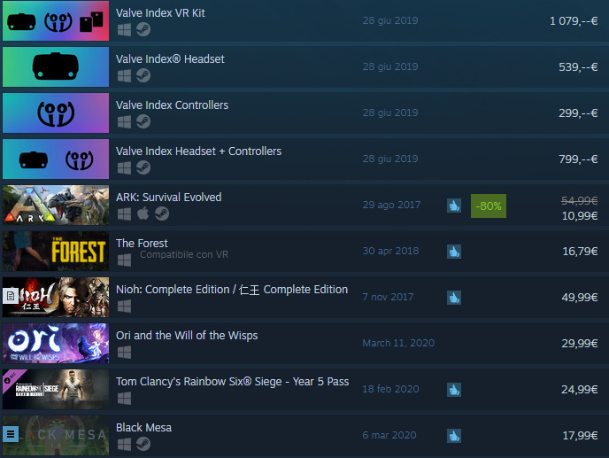Open the Ori and the Will of the Wisps title
The height and width of the screenshot is (458, 609).
click(x=187, y=335)
